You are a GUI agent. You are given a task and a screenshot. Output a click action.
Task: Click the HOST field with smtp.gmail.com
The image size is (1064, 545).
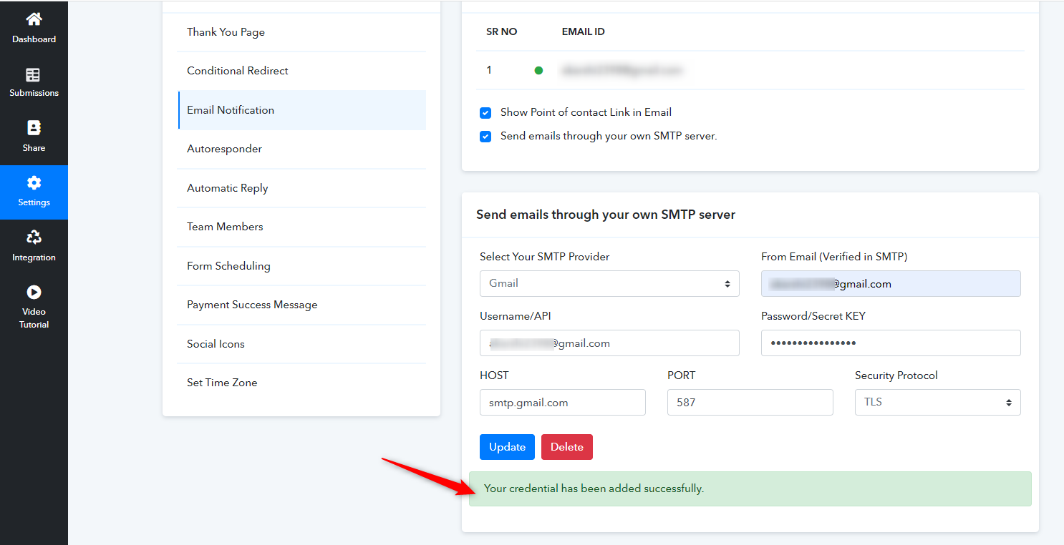click(x=563, y=403)
